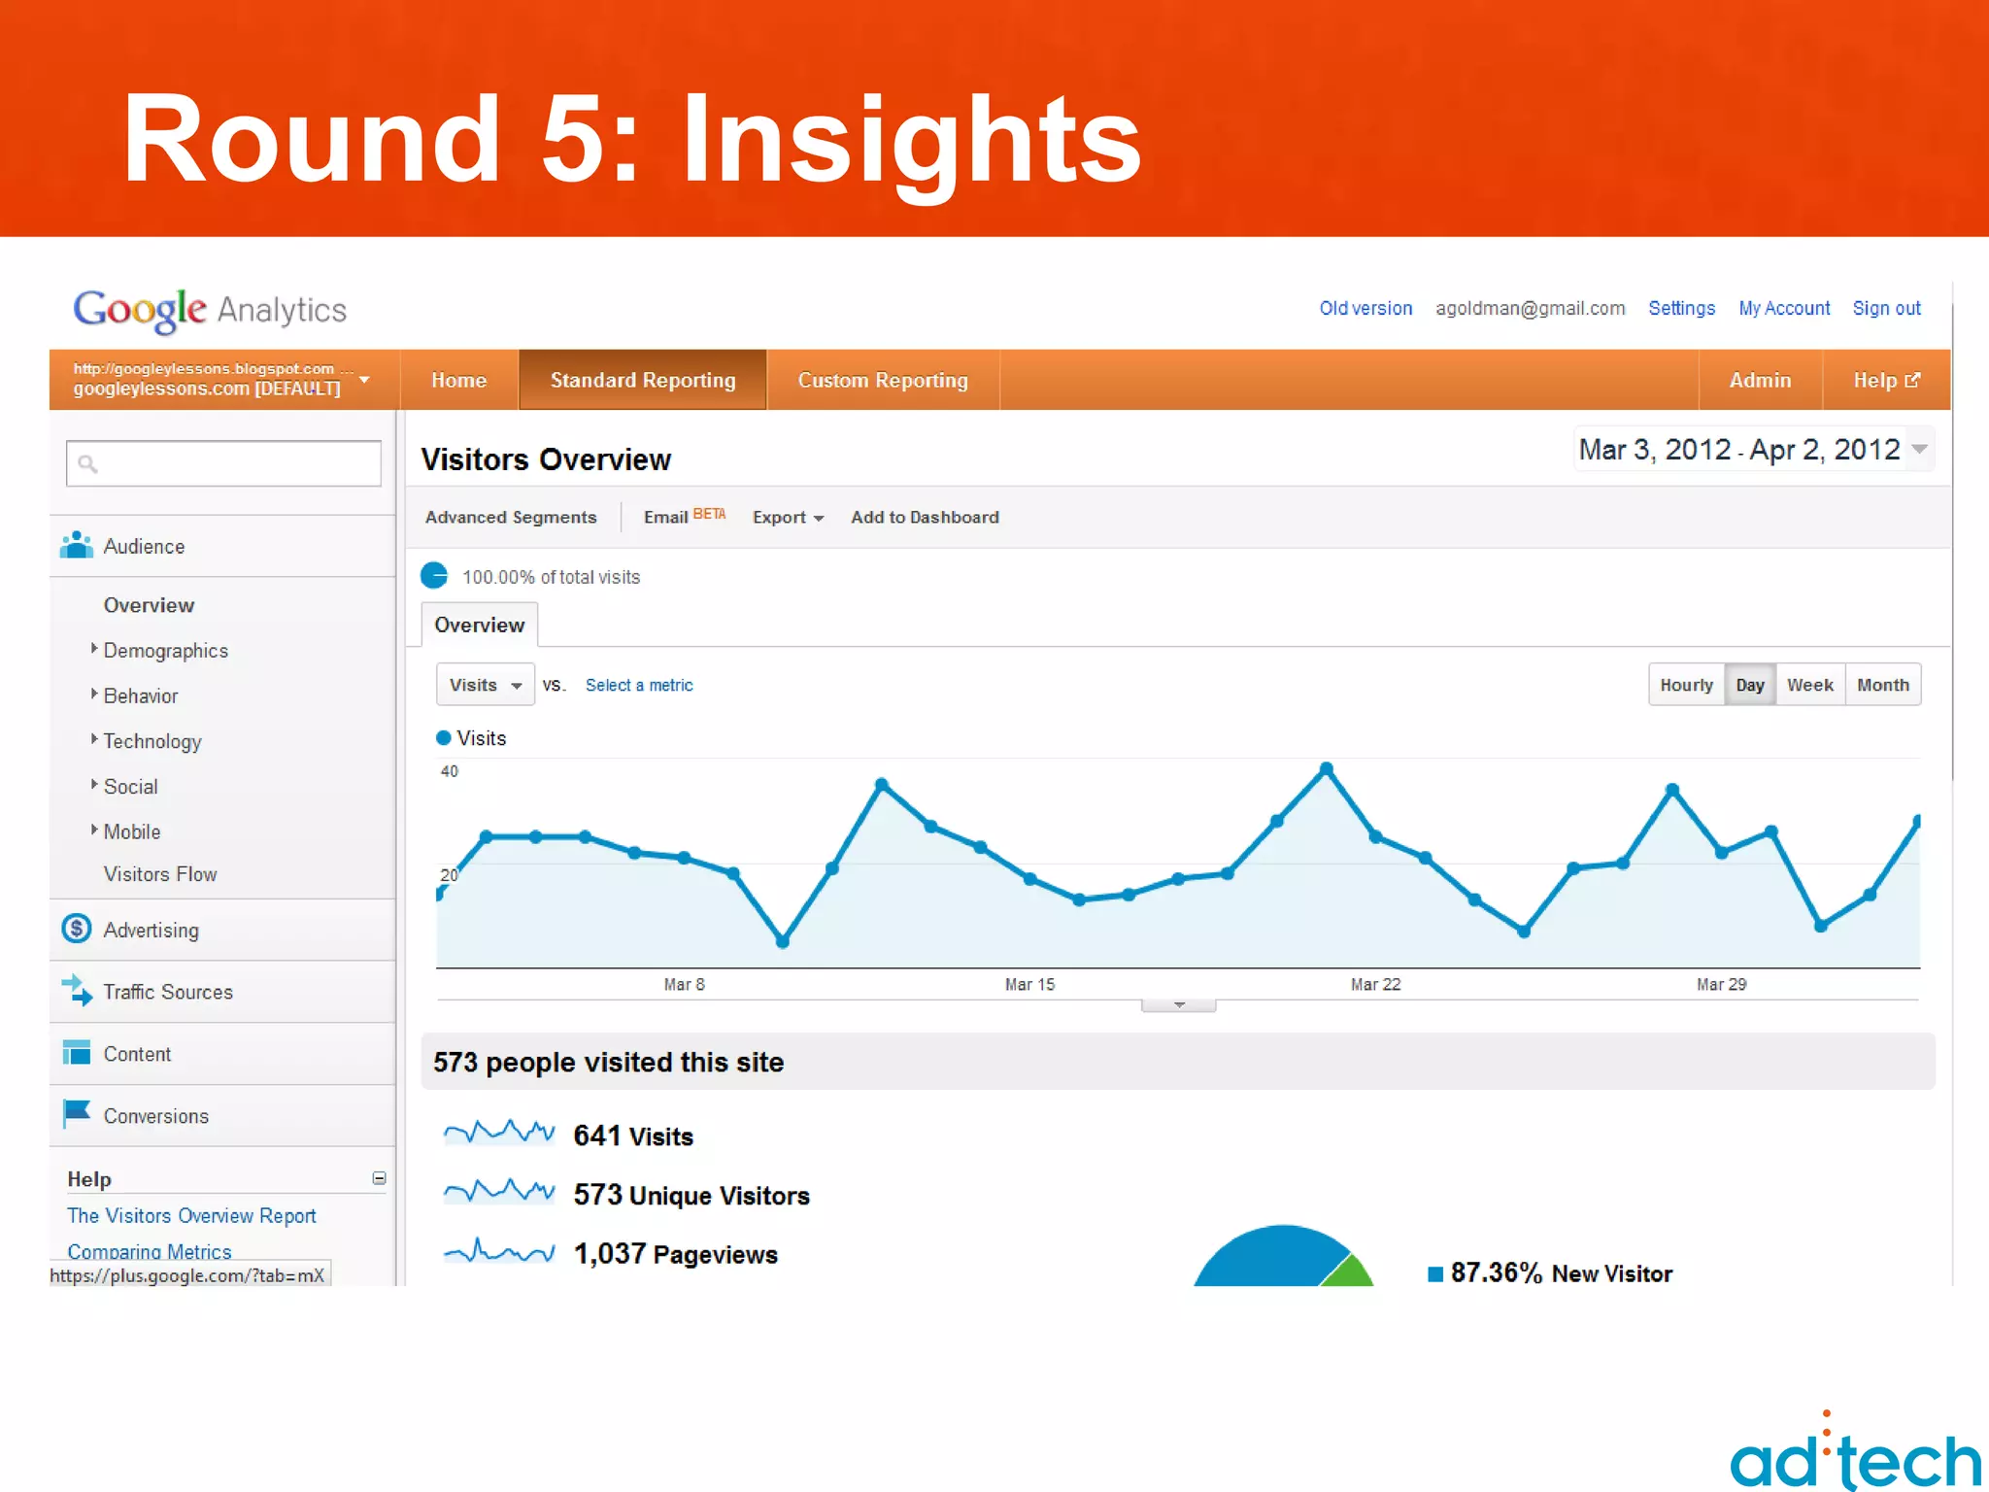Click the blue total visits segment circle
Screen dimensions: 1989x1492
[434, 576]
